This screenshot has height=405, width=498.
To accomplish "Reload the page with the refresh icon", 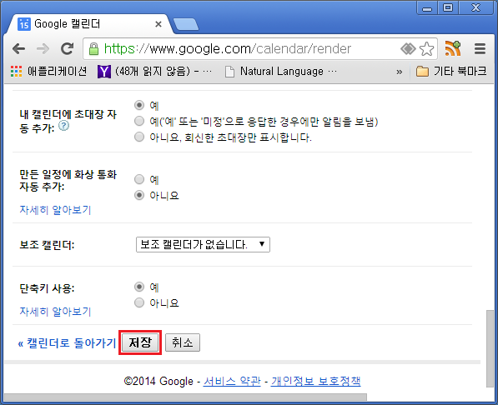I will 67,48.
